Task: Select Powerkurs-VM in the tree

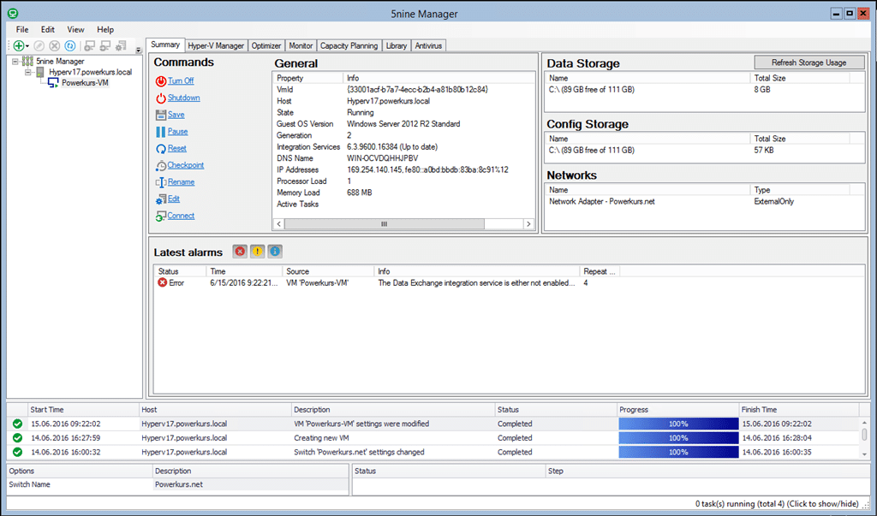Action: point(85,83)
